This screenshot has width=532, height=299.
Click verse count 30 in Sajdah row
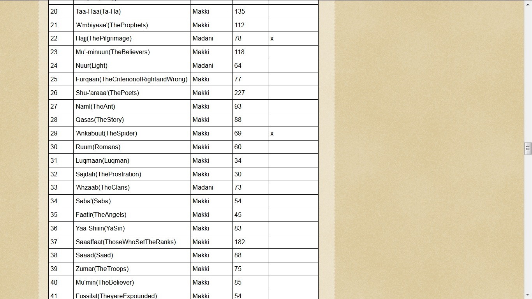click(238, 174)
